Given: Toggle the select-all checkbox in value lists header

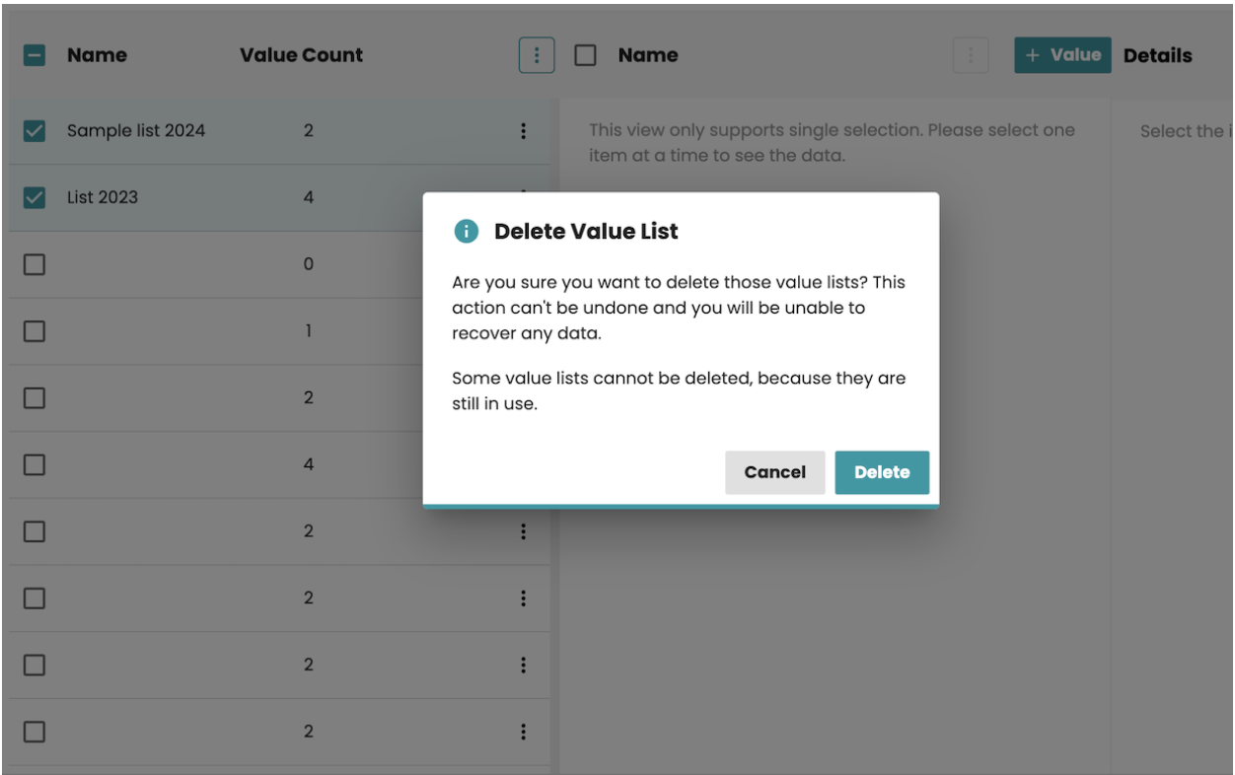Looking at the screenshot, I should click(35, 56).
